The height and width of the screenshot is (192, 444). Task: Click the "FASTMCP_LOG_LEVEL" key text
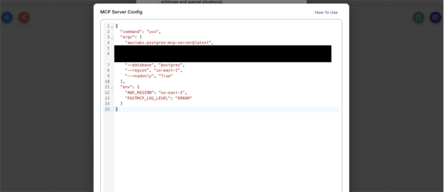tap(148, 98)
